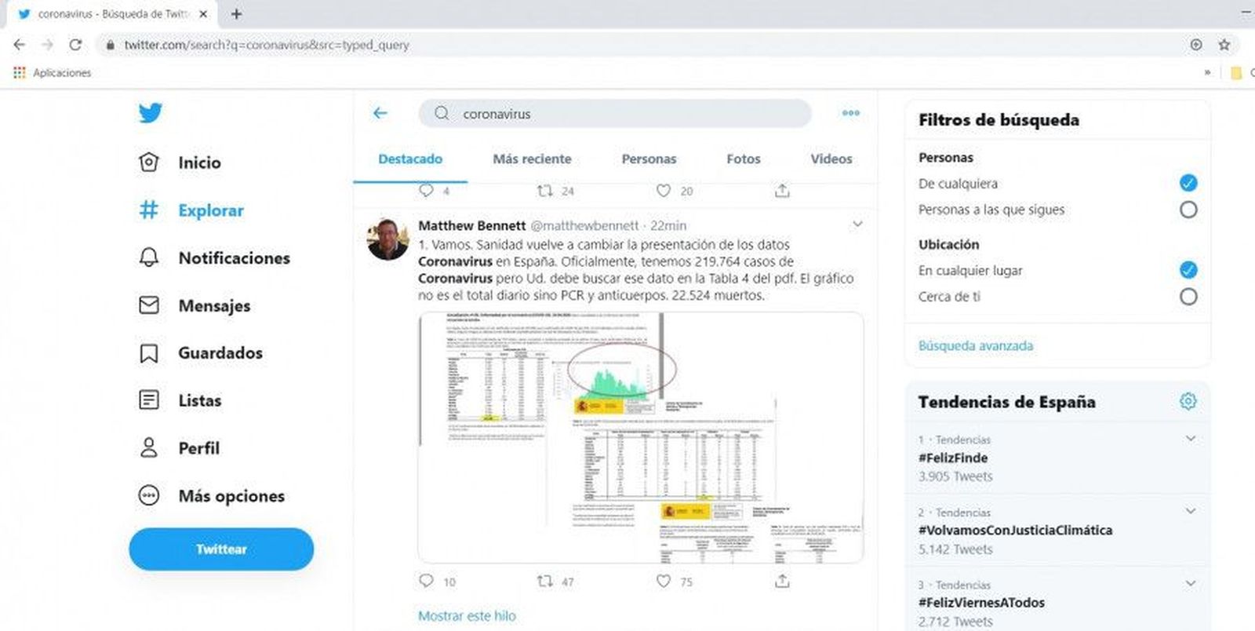This screenshot has height=631, width=1255.
Task: Open Matthew Bennett's avatar photo
Action: pyautogui.click(x=387, y=239)
